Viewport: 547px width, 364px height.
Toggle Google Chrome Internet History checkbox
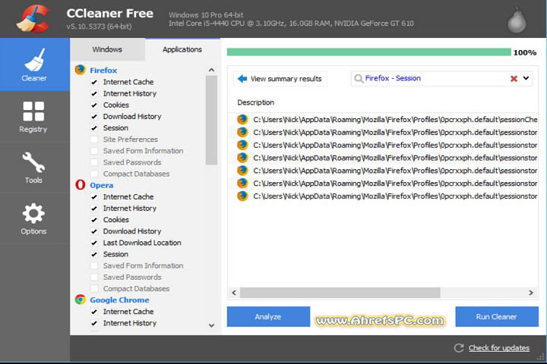tap(94, 323)
